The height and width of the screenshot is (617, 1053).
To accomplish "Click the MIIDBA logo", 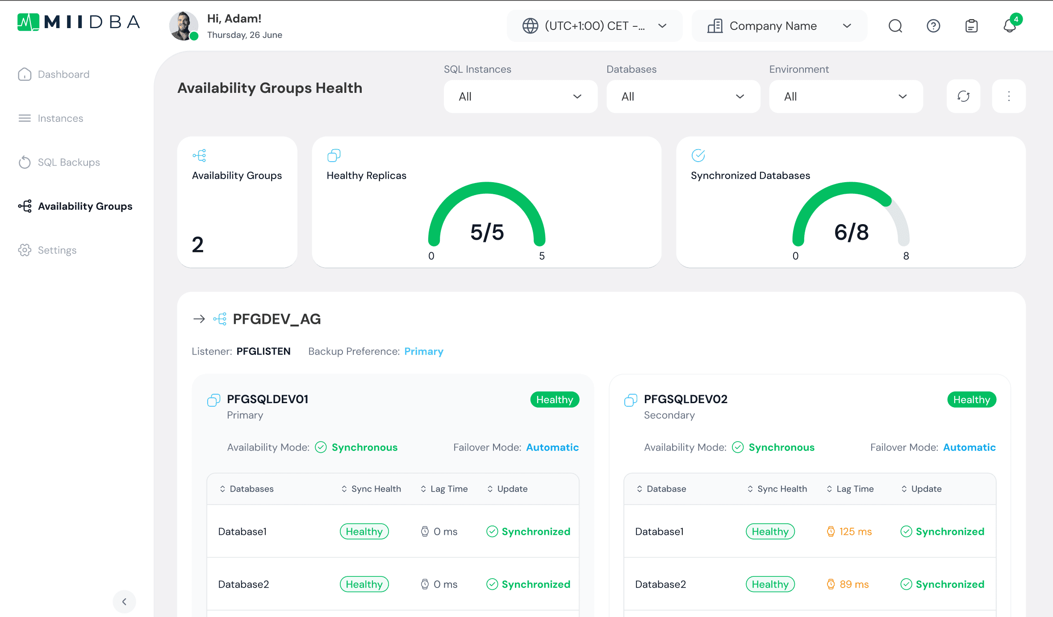I will click(x=79, y=22).
